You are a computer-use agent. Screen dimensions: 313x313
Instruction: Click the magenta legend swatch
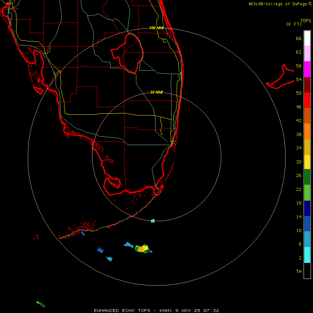coord(307,69)
